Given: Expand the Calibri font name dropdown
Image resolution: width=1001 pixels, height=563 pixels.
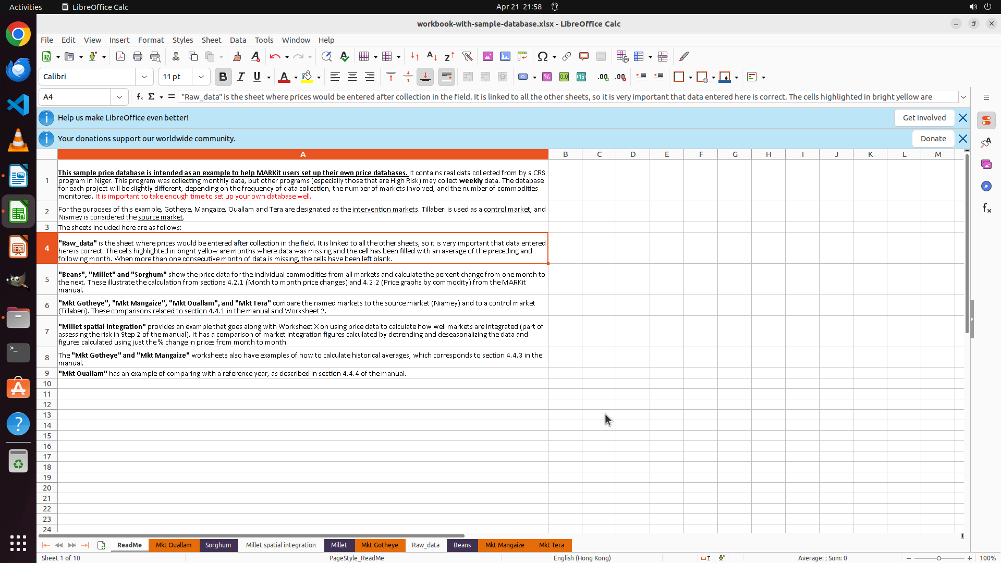Looking at the screenshot, I should 144,77.
